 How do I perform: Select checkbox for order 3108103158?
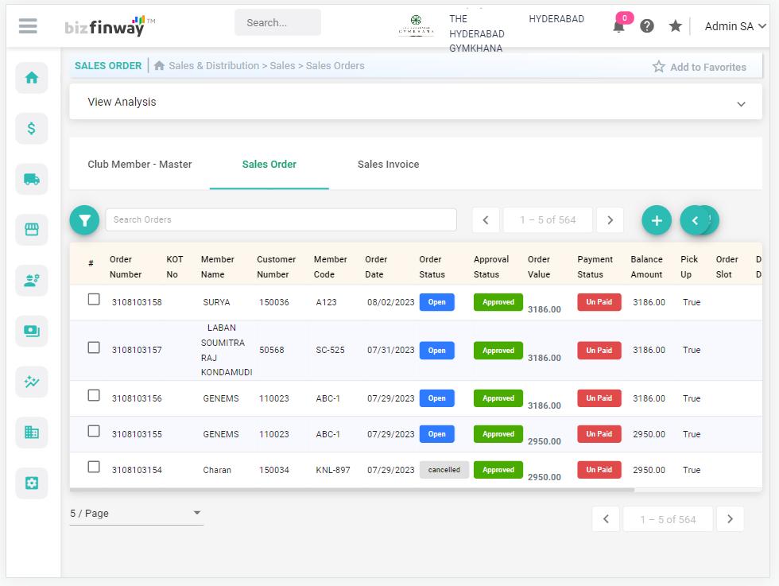pyautogui.click(x=94, y=299)
